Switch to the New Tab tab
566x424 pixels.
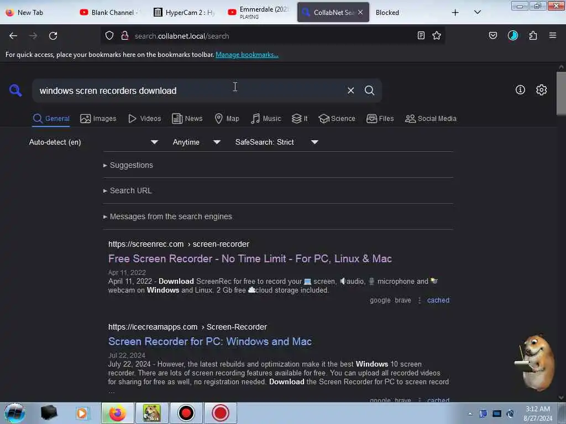36,12
